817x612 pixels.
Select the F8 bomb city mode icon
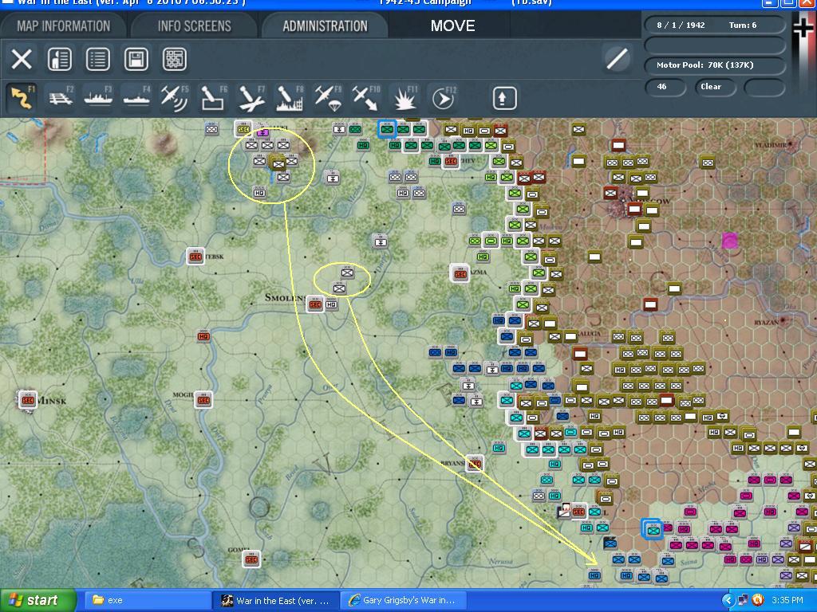pyautogui.click(x=290, y=98)
